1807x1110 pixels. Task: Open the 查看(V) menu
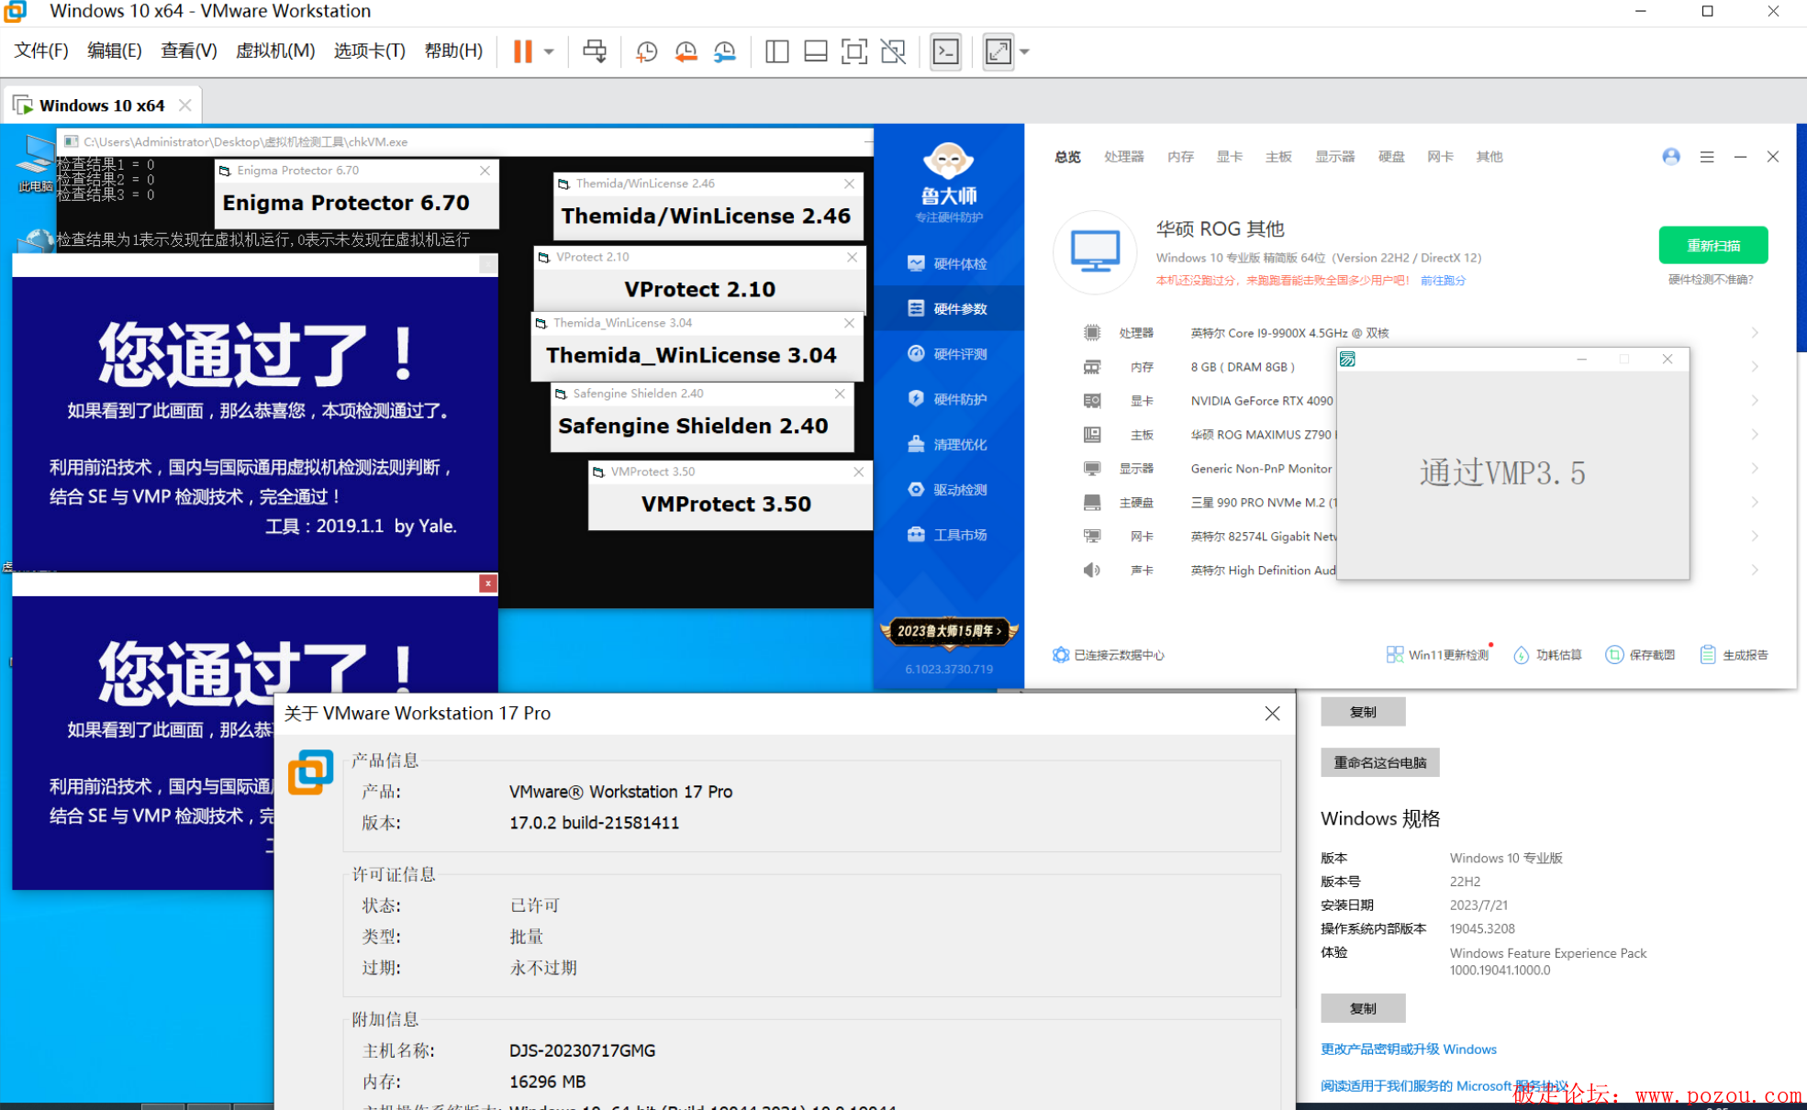pyautogui.click(x=189, y=50)
